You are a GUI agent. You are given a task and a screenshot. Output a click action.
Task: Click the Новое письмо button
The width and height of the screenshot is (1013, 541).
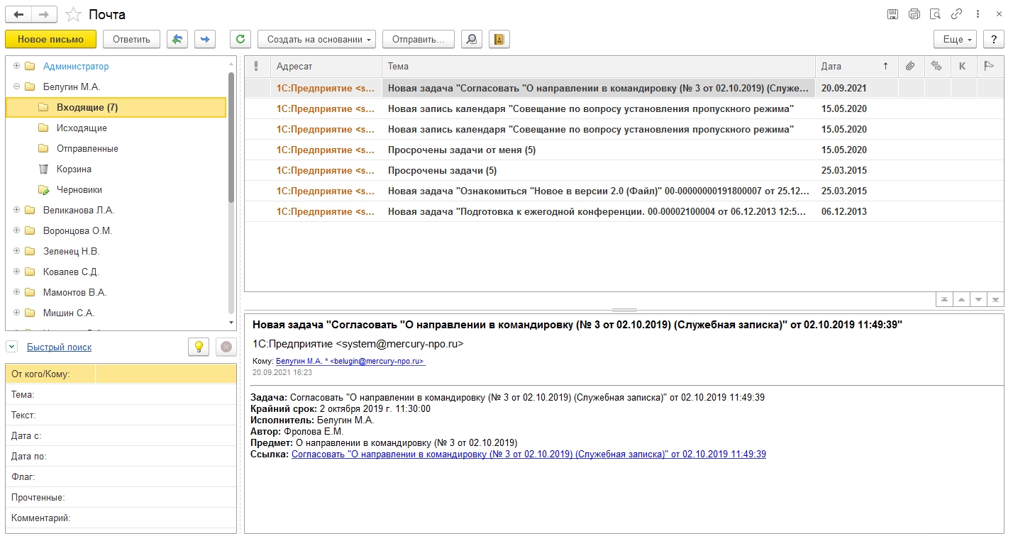point(50,39)
